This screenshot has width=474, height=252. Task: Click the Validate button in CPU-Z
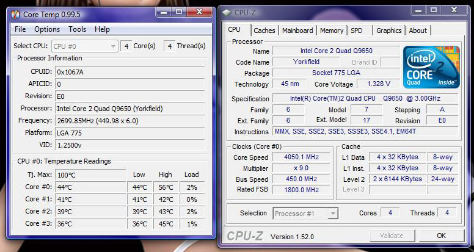coord(392,236)
